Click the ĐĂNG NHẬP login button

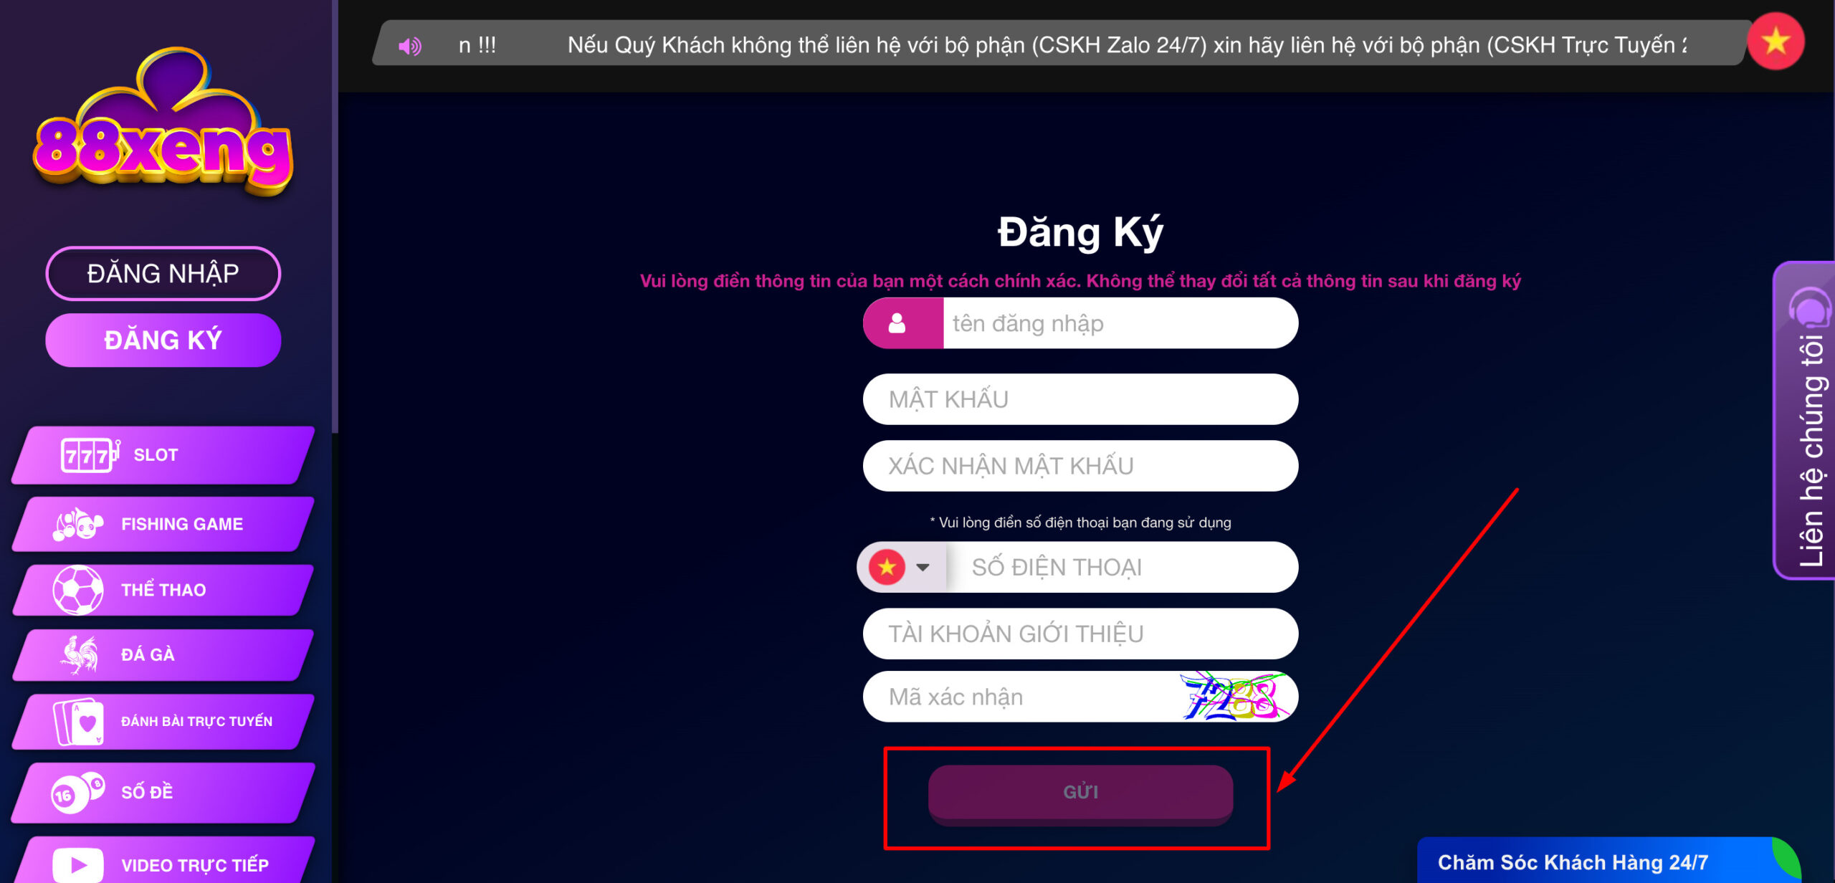[164, 274]
